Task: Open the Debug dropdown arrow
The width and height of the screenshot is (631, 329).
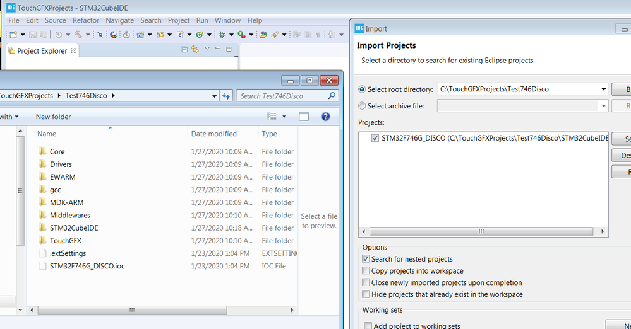Action: [x=231, y=35]
